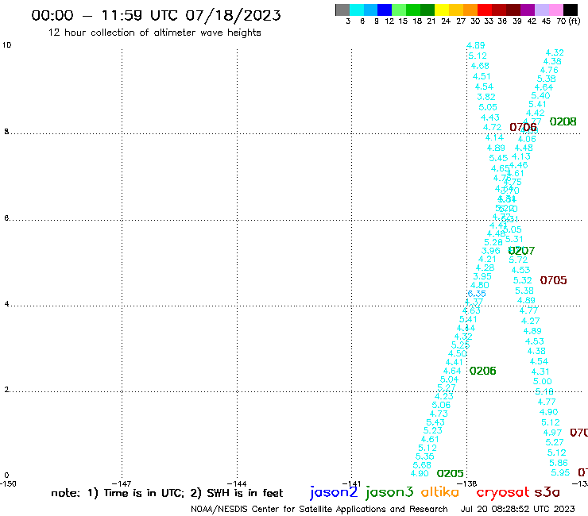Select the jason3 satellite legend label
Screen dimensions: 588x516
pos(389,492)
